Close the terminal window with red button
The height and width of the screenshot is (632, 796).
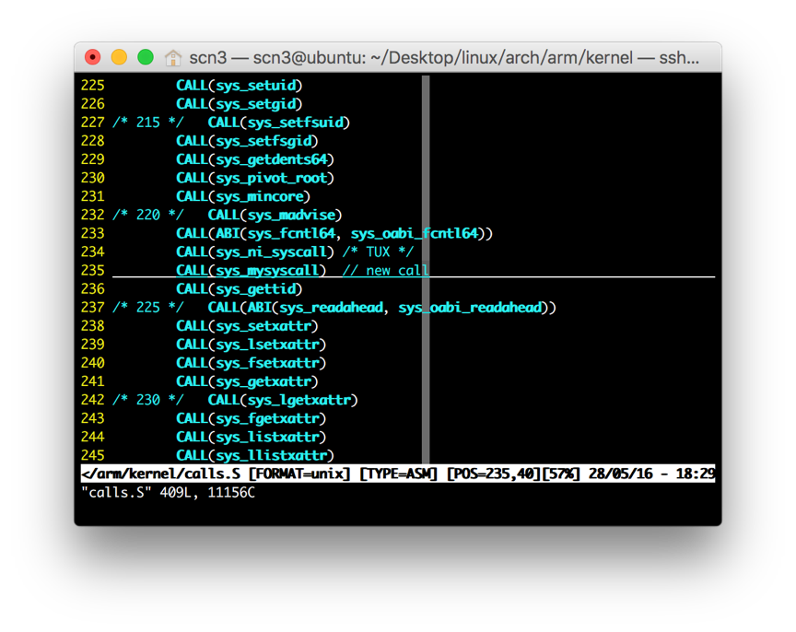click(93, 57)
